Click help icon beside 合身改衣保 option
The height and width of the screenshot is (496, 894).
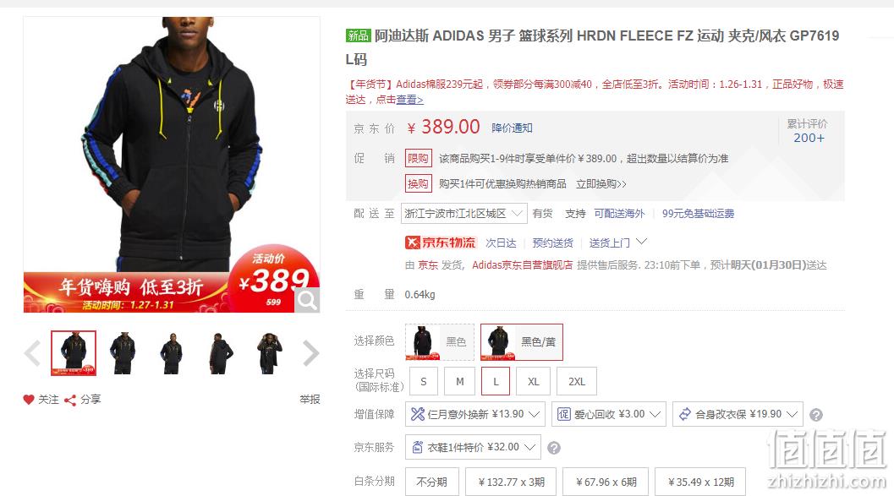816,415
